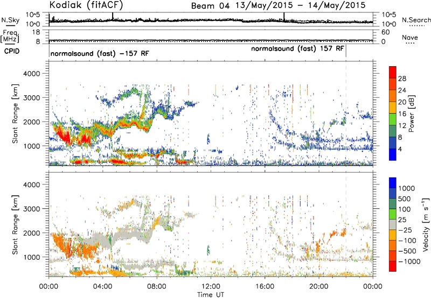This screenshot has width=431, height=298.
Task: Click the '4000' tick on the power panel axis
Action: point(32,74)
